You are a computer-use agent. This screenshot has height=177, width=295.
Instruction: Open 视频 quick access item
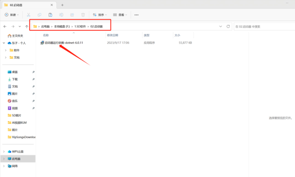coord(15,108)
